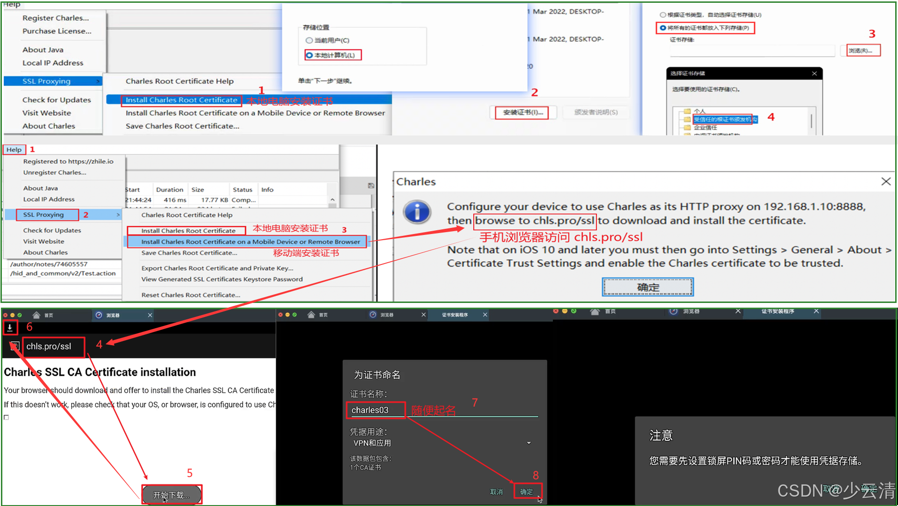Click the 浏览(R)... browse button

(860, 51)
